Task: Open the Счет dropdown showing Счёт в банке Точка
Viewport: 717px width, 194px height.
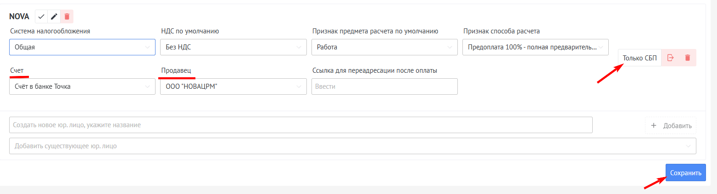Action: click(82, 86)
